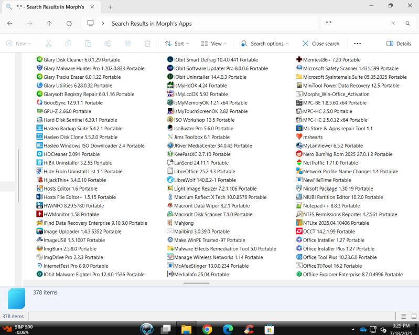Click the KeePassXC 2.7.10 Portable icon
This screenshot has width=419, height=335.
click(170, 154)
